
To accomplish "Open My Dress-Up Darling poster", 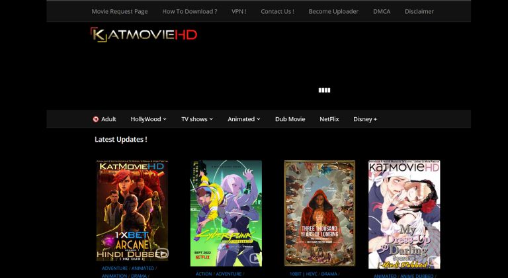I will point(404,214).
